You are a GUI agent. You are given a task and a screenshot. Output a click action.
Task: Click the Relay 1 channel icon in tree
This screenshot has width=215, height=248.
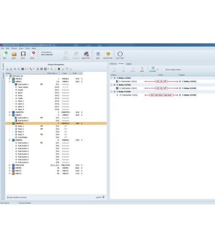click(16, 126)
